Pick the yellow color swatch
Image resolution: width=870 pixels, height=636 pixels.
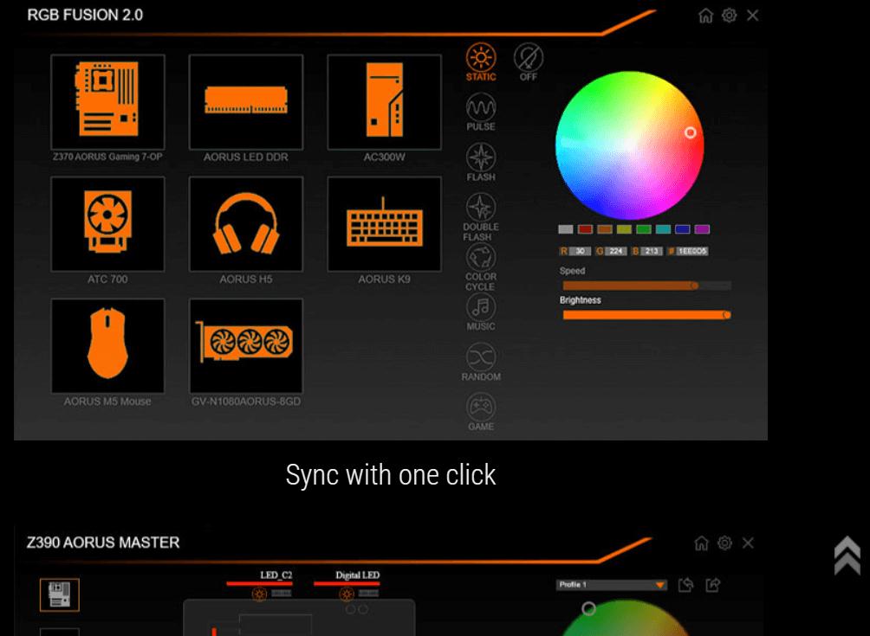click(x=624, y=229)
